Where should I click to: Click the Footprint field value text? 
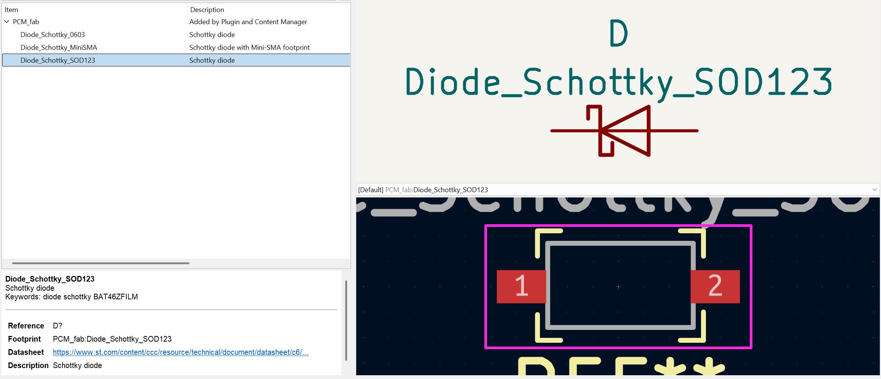(112, 339)
